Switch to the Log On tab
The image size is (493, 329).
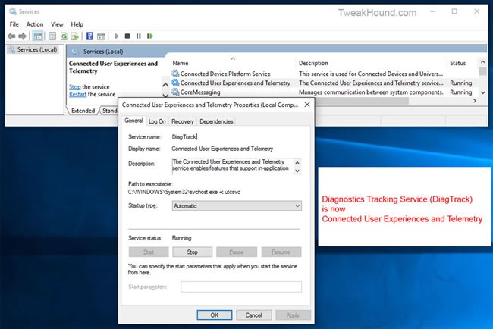point(157,121)
